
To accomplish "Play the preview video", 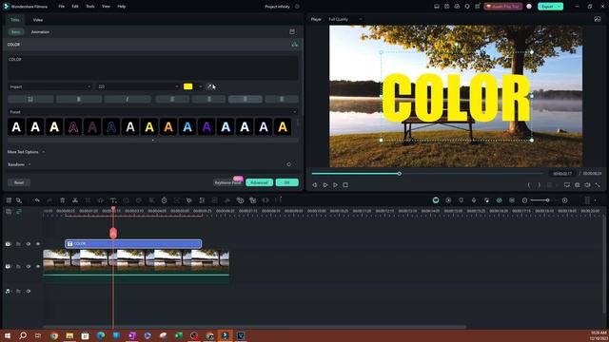I will pyautogui.click(x=335, y=185).
